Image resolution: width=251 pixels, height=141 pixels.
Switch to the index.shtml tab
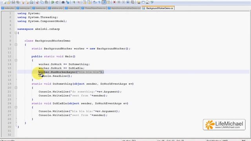click(x=72, y=8)
